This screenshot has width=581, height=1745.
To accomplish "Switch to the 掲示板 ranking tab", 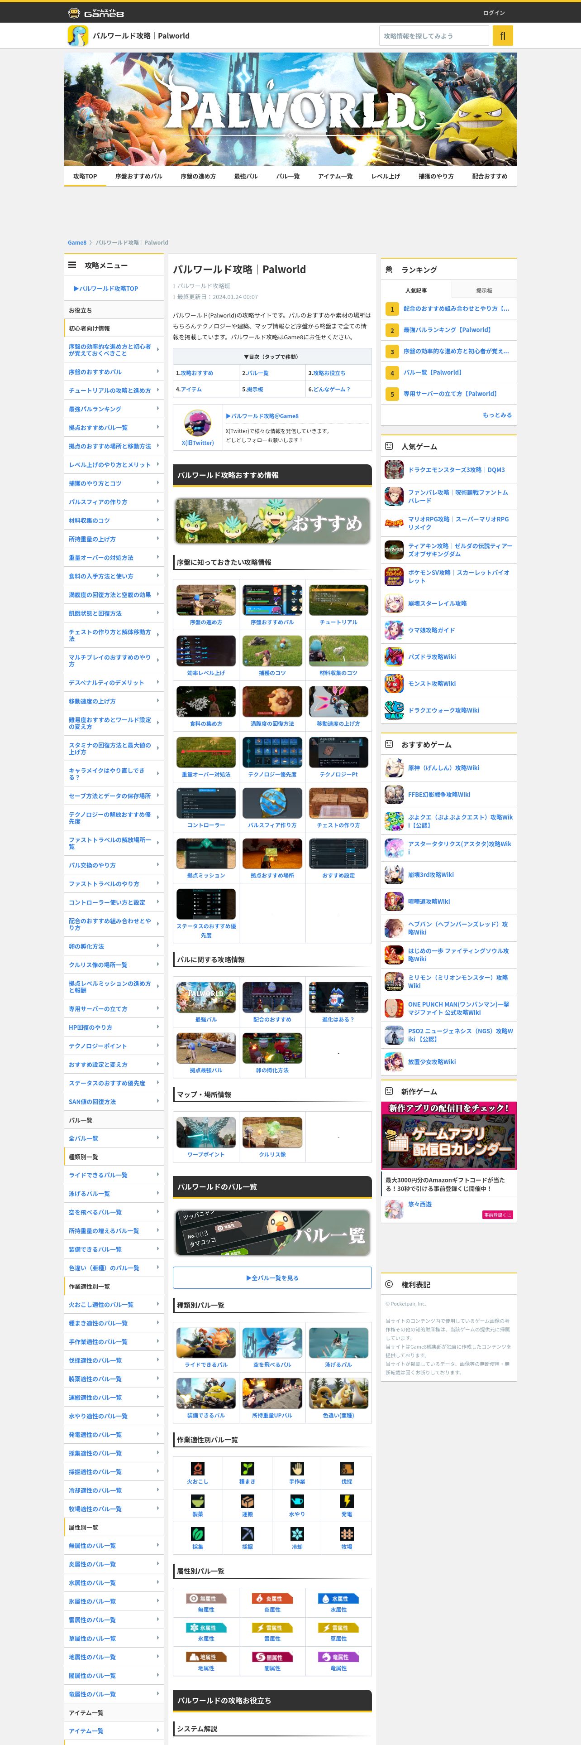I will click(484, 290).
